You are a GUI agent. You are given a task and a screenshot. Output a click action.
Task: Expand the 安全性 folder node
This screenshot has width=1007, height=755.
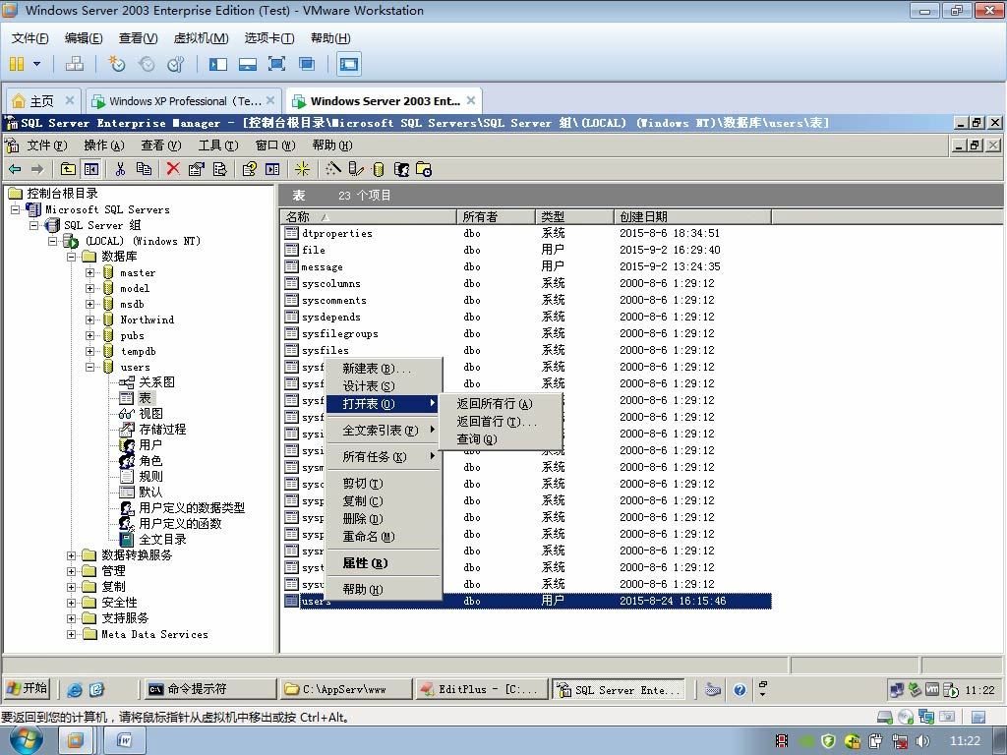[x=71, y=603]
